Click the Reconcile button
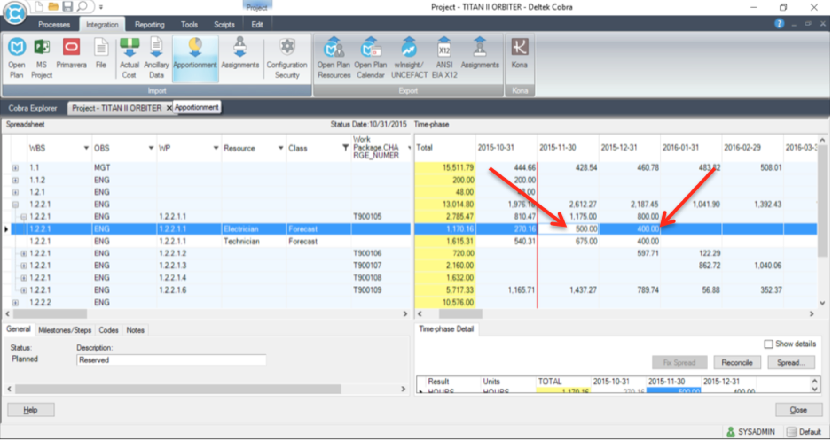 [x=737, y=362]
